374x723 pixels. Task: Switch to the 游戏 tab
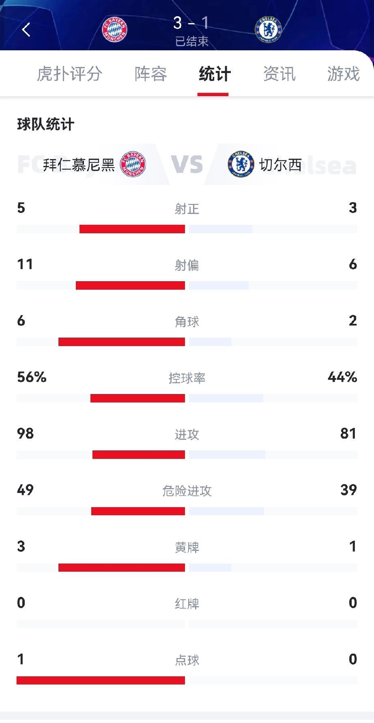pos(343,74)
